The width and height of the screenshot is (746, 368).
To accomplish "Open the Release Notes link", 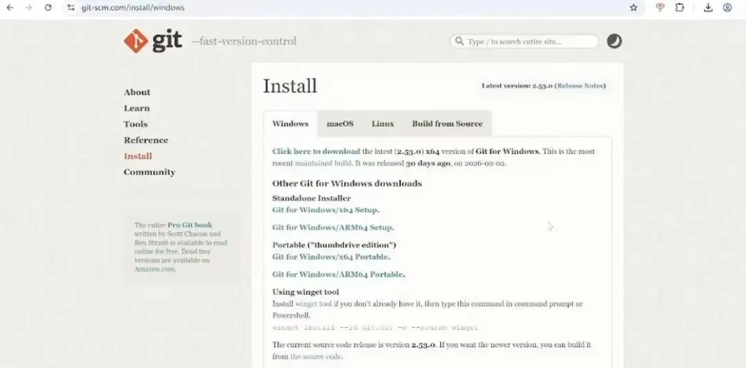I will tap(580, 86).
